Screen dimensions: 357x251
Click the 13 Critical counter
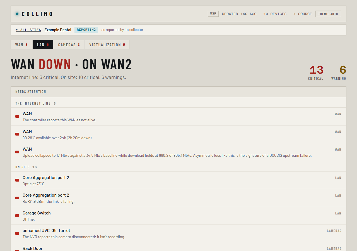(316, 73)
